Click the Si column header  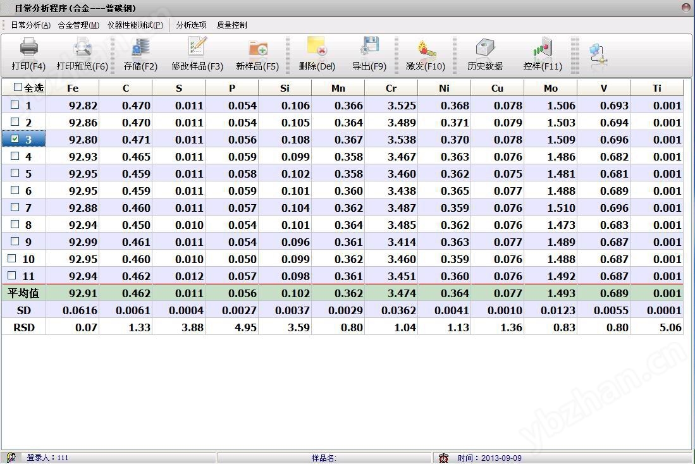pos(285,89)
